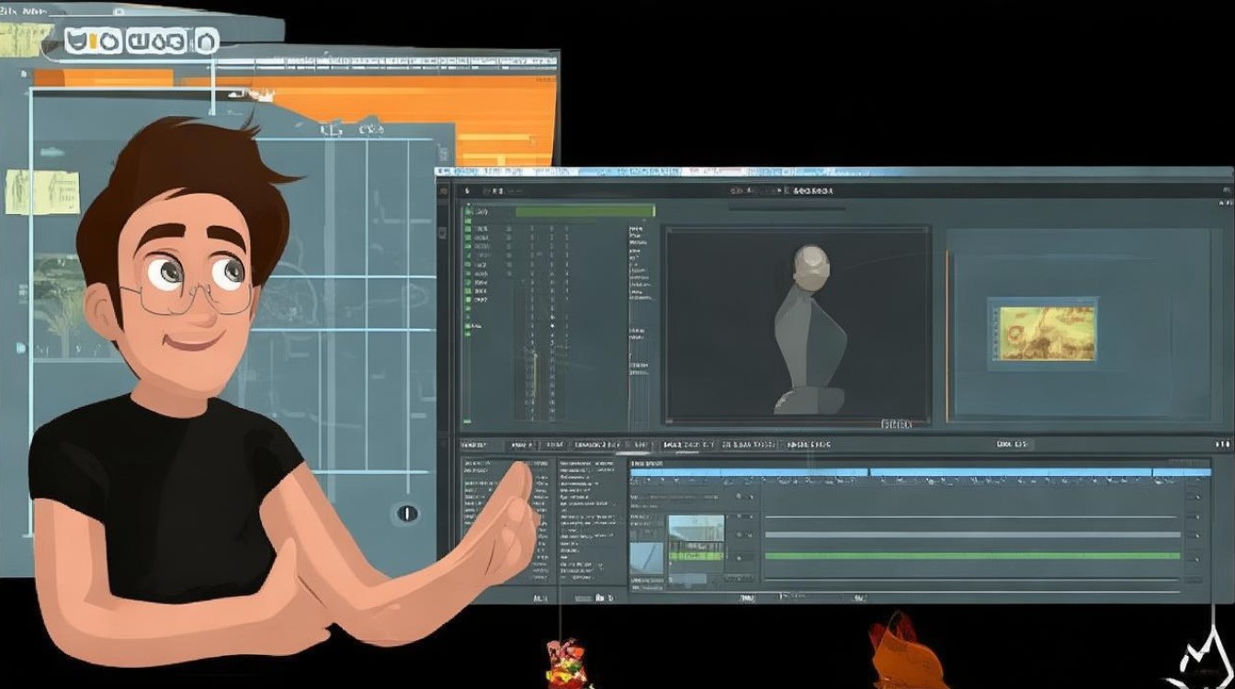Select the highlighted green bar atop layer list
This screenshot has width=1235, height=689.
point(584,211)
